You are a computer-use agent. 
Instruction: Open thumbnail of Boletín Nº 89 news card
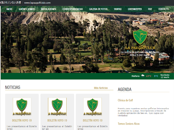coord(57,107)
